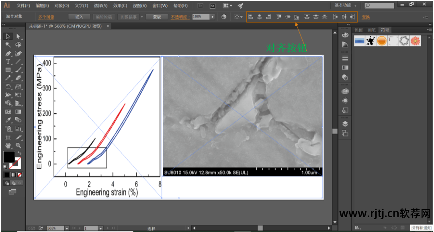The width and height of the screenshot is (434, 232).
Task: Select the Type tool
Action: click(x=8, y=62)
